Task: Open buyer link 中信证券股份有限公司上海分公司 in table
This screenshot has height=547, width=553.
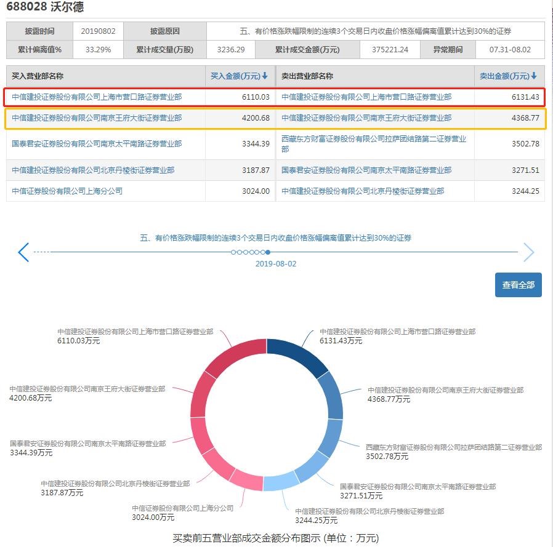Action: (67, 191)
